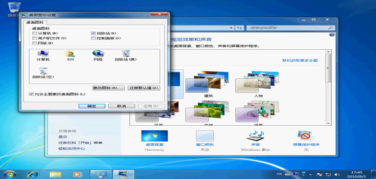
Task: Open 任务栏和「开始」菜单 link
Action: (80, 143)
